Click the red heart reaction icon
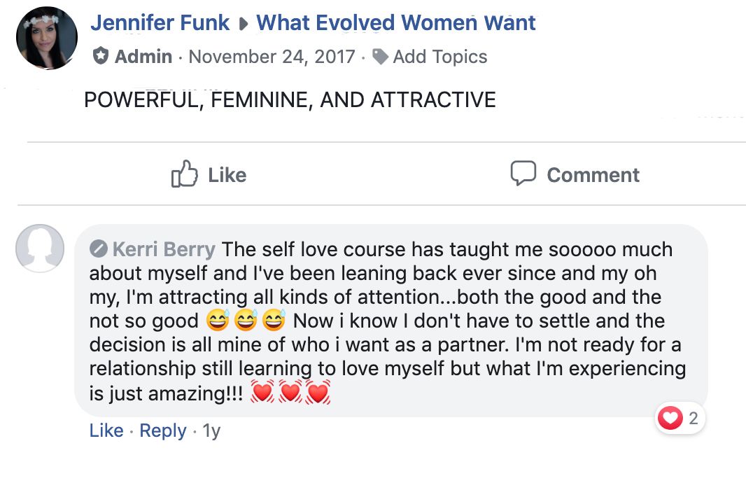The height and width of the screenshot is (490, 746). coord(670,419)
